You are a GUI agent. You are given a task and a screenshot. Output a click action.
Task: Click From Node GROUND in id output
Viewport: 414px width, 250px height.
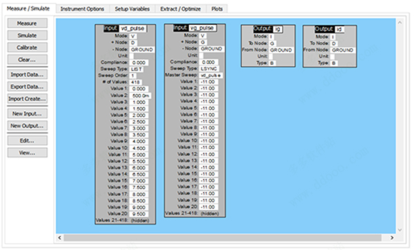point(342,50)
